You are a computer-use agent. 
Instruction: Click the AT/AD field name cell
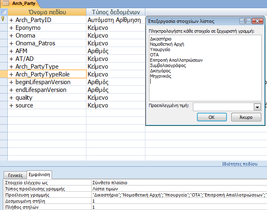pyautogui.click(x=47, y=59)
